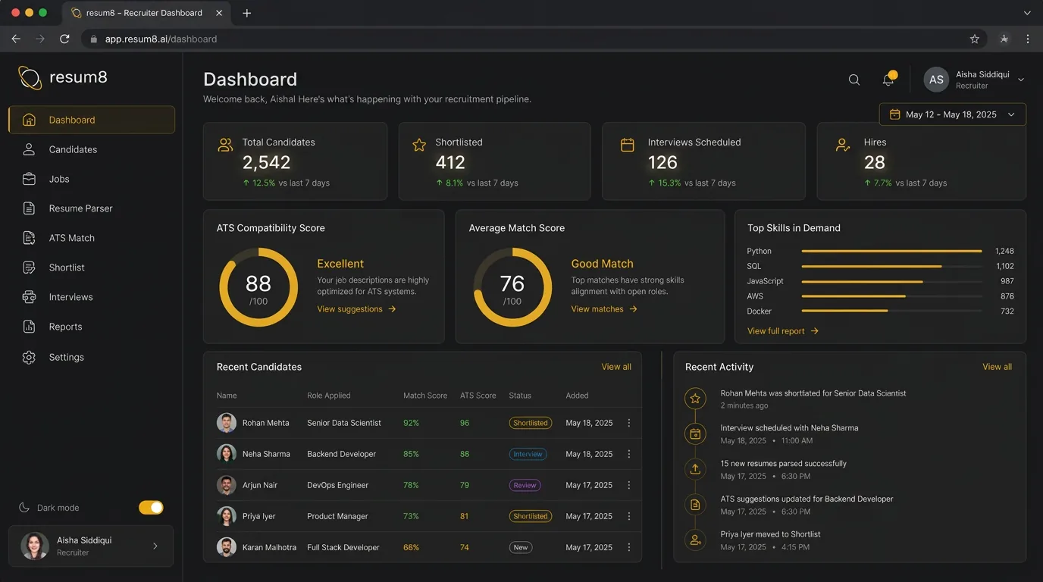Click the Interviews Scheduled calendar icon

[x=628, y=145]
